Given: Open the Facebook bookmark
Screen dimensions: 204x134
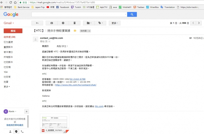Looking at the screenshot, I should click(x=63, y=7).
